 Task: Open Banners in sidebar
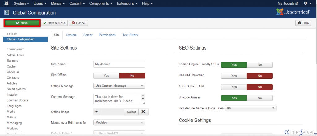pos(12,61)
